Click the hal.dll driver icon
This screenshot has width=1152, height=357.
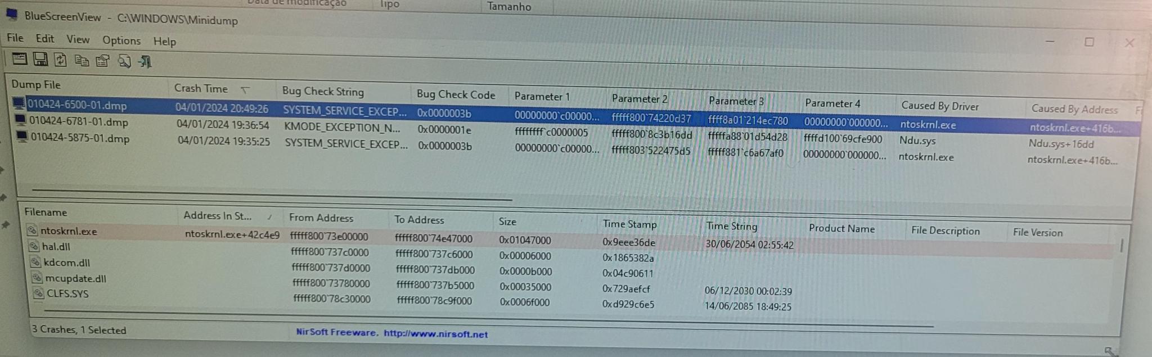[x=34, y=246]
